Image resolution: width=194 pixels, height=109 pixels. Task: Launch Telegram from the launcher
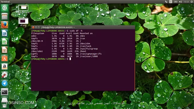coord(5,83)
